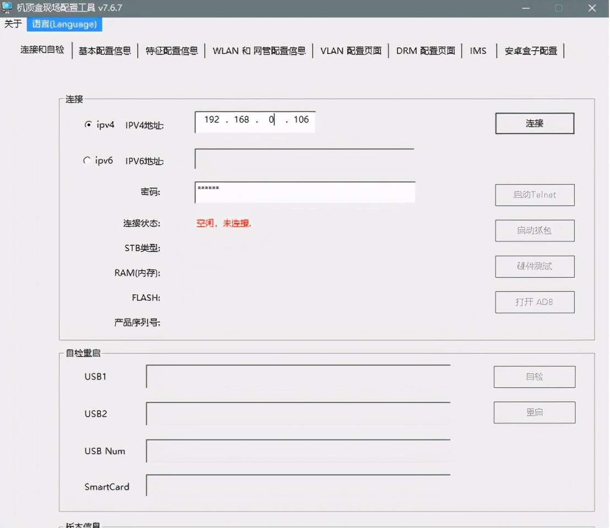Click the RAM(内存) label

coord(137,273)
